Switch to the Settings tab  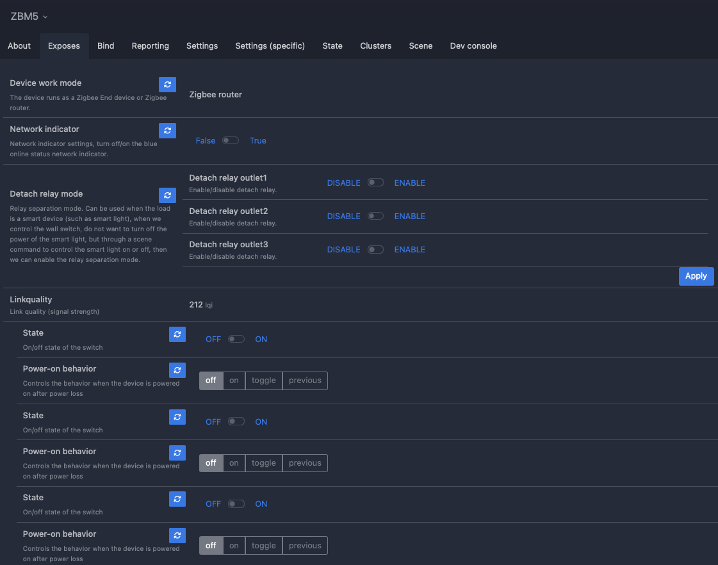click(202, 45)
